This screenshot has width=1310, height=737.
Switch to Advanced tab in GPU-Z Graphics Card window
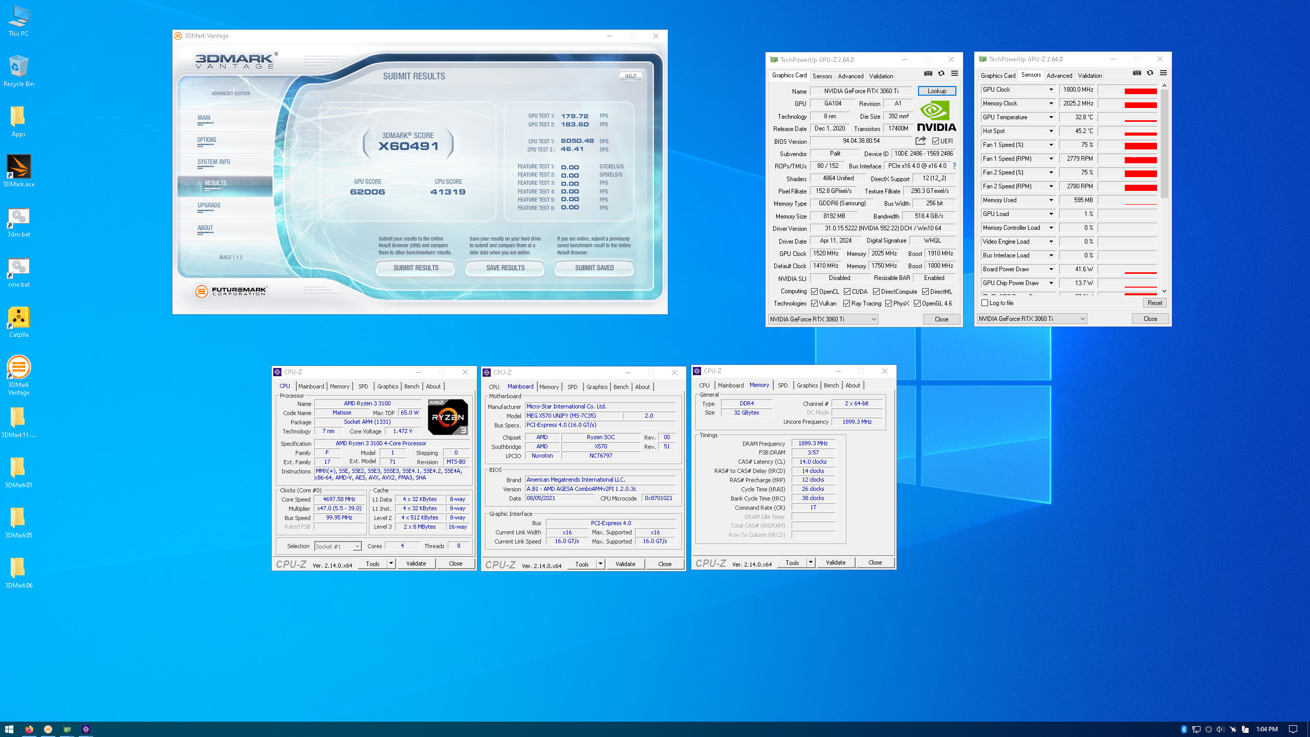tap(850, 76)
